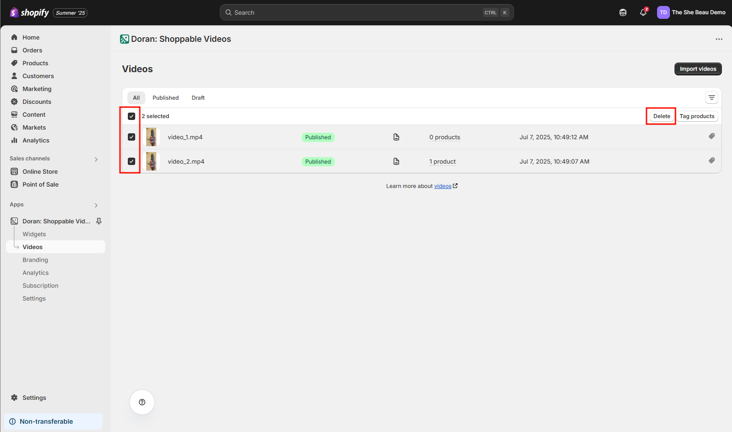Switch to the All tab
This screenshot has height=432, width=732.
(136, 98)
